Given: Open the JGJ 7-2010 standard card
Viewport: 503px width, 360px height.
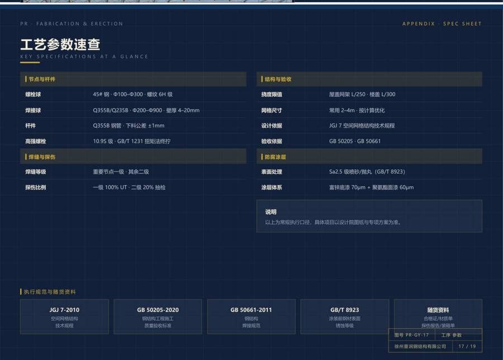Looking at the screenshot, I should [x=64, y=317].
